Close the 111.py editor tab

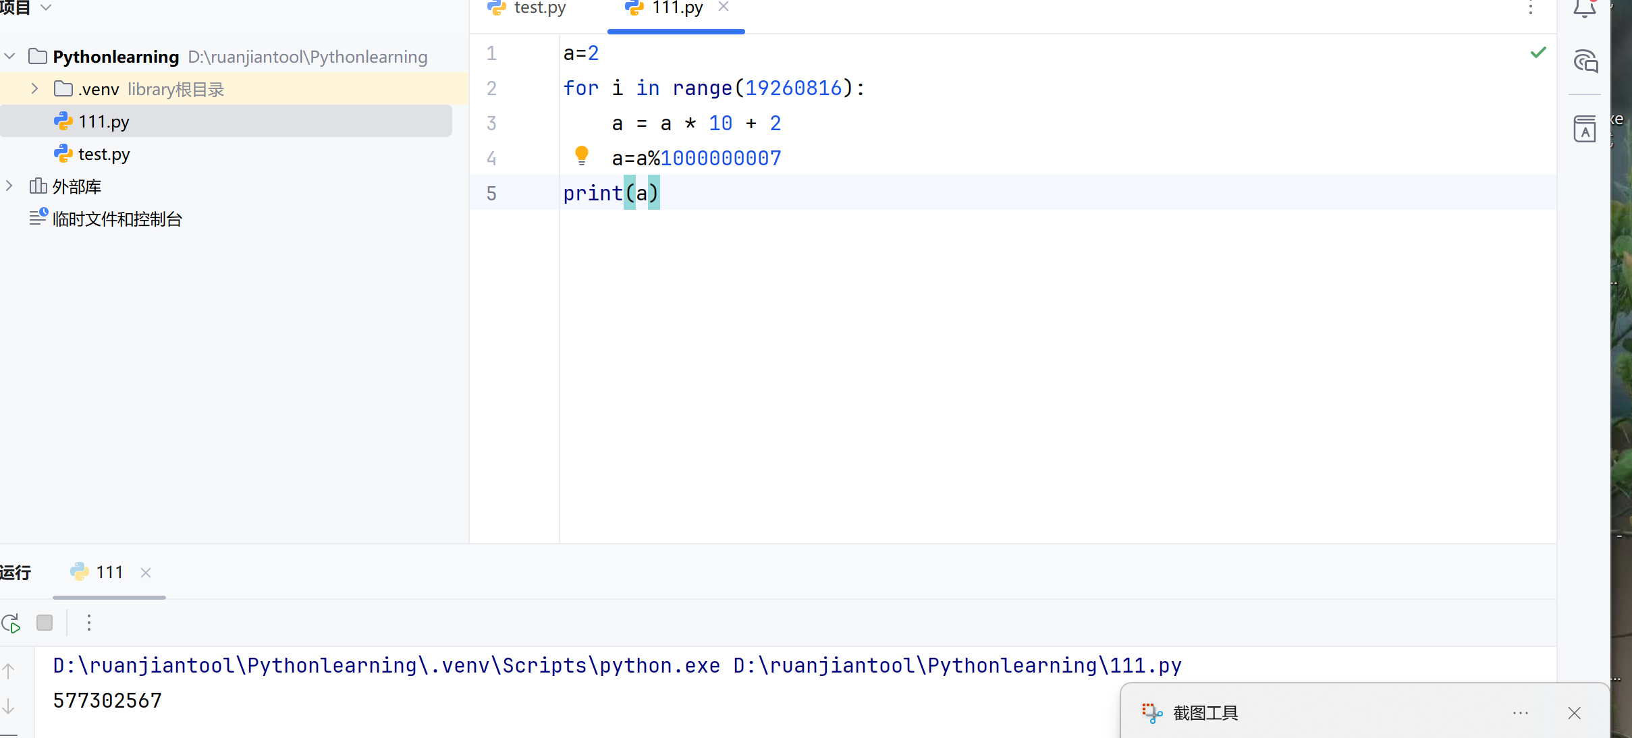724,7
